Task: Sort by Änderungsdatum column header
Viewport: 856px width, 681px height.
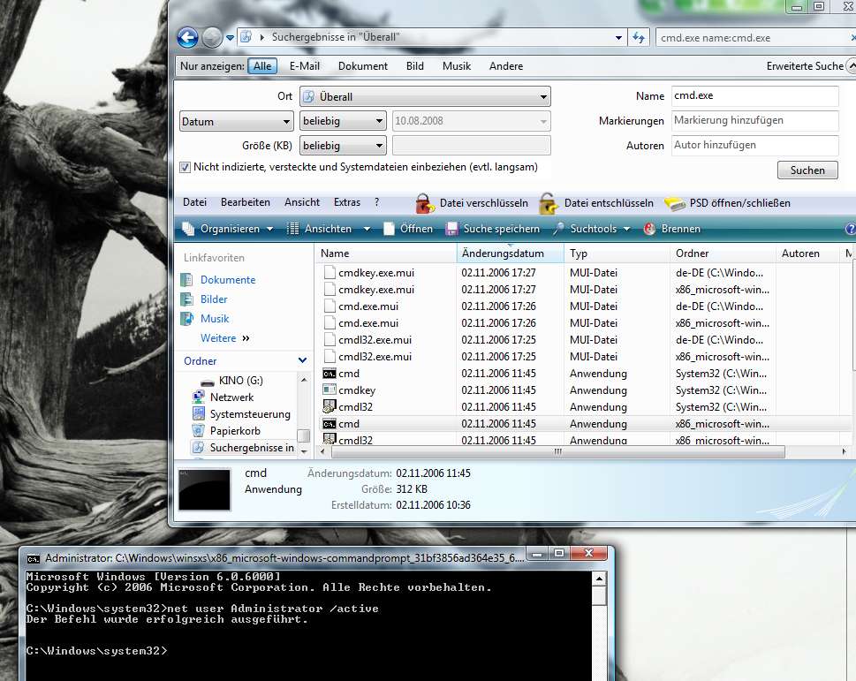Action: [511, 253]
